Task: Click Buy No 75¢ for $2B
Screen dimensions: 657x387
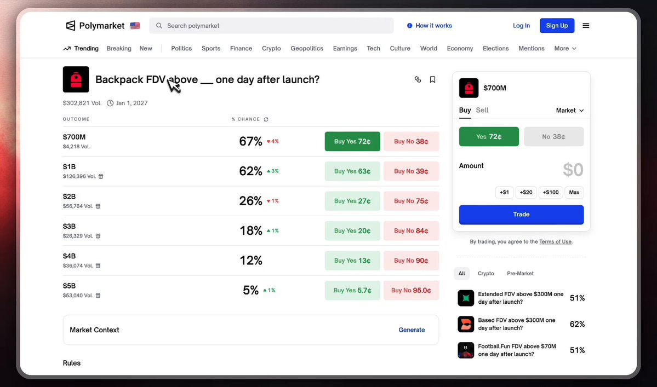Action: 411,201
